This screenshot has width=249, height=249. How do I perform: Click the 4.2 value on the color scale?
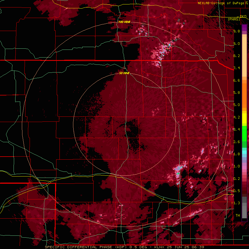[237, 117]
